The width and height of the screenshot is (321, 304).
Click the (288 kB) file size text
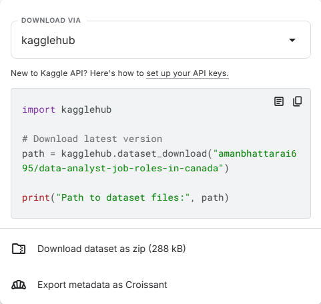[x=167, y=249]
